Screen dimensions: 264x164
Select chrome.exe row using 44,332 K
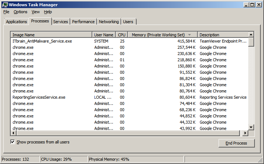click(x=130, y=122)
